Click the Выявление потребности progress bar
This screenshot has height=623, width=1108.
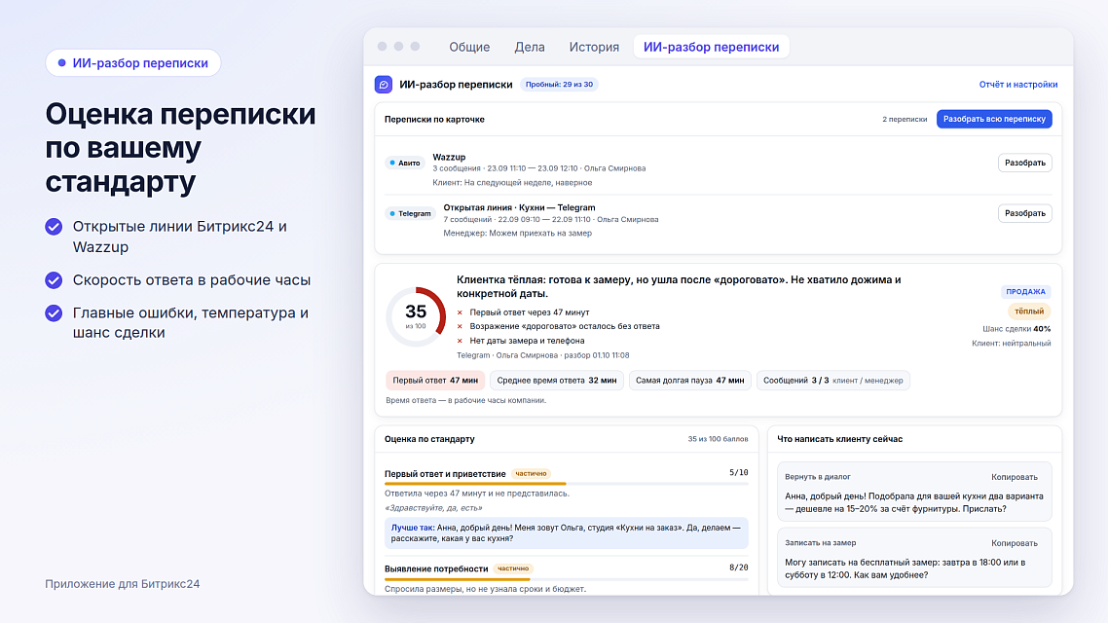pyautogui.click(x=566, y=579)
